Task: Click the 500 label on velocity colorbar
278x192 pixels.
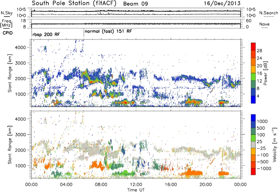Action: point(261,128)
